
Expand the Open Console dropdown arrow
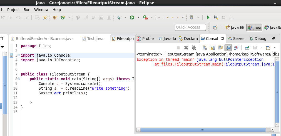[x=275, y=48]
